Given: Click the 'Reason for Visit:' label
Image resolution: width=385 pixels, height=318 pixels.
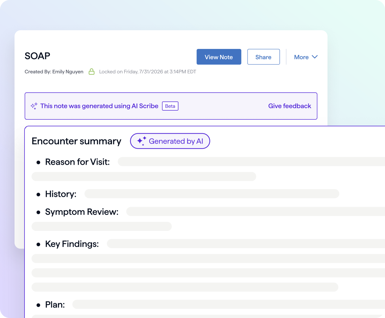Looking at the screenshot, I should tap(77, 162).
